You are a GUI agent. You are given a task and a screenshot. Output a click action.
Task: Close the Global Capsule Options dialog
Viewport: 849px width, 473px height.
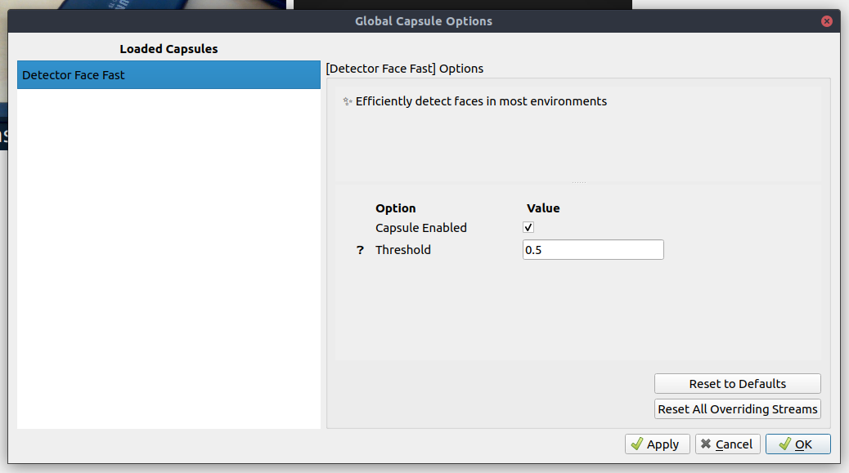826,21
